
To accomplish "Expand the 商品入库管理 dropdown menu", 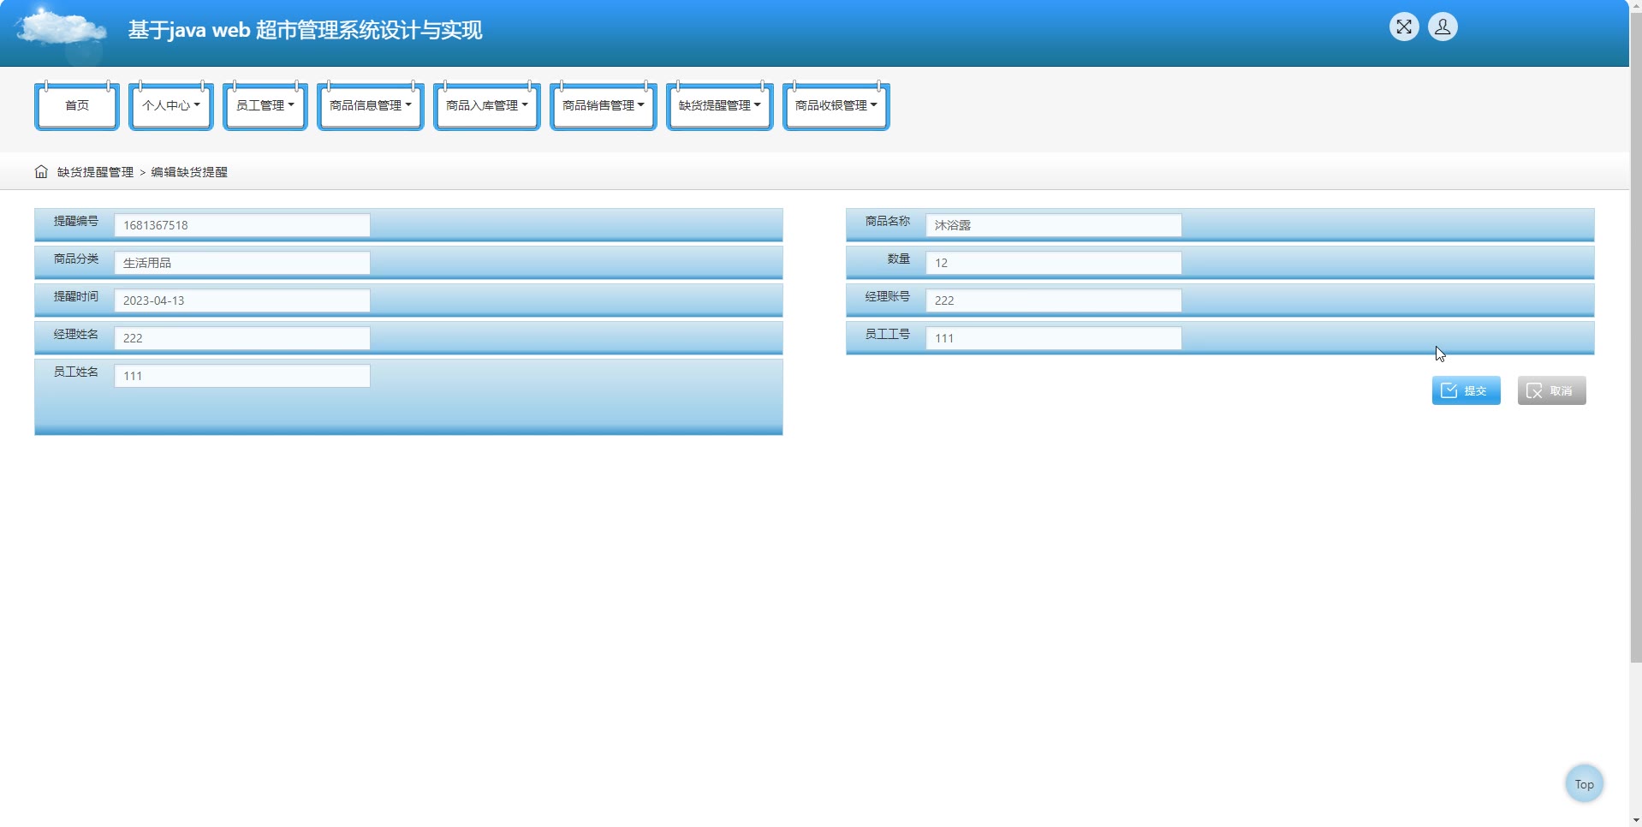I will (487, 105).
